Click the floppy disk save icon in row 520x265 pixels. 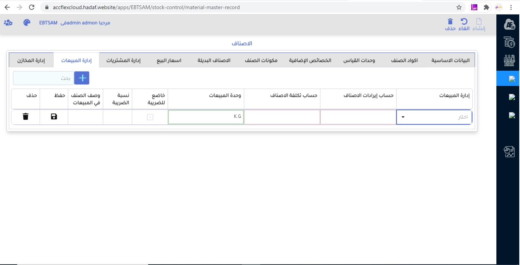54,117
